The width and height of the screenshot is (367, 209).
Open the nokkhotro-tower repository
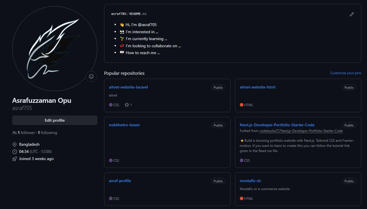[125, 125]
